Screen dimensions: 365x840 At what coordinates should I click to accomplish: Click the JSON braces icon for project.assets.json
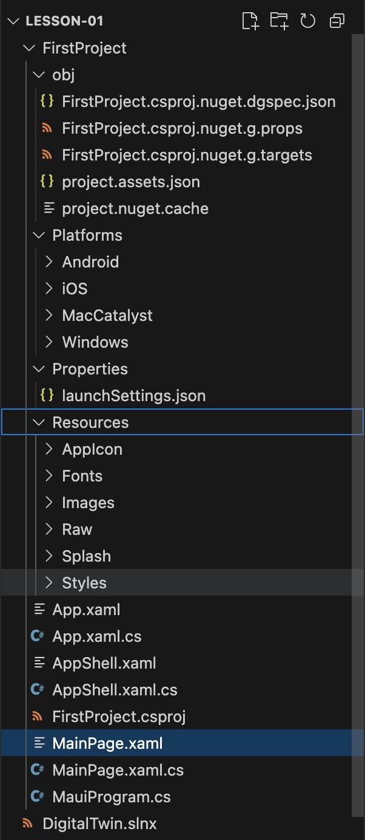[47, 182]
